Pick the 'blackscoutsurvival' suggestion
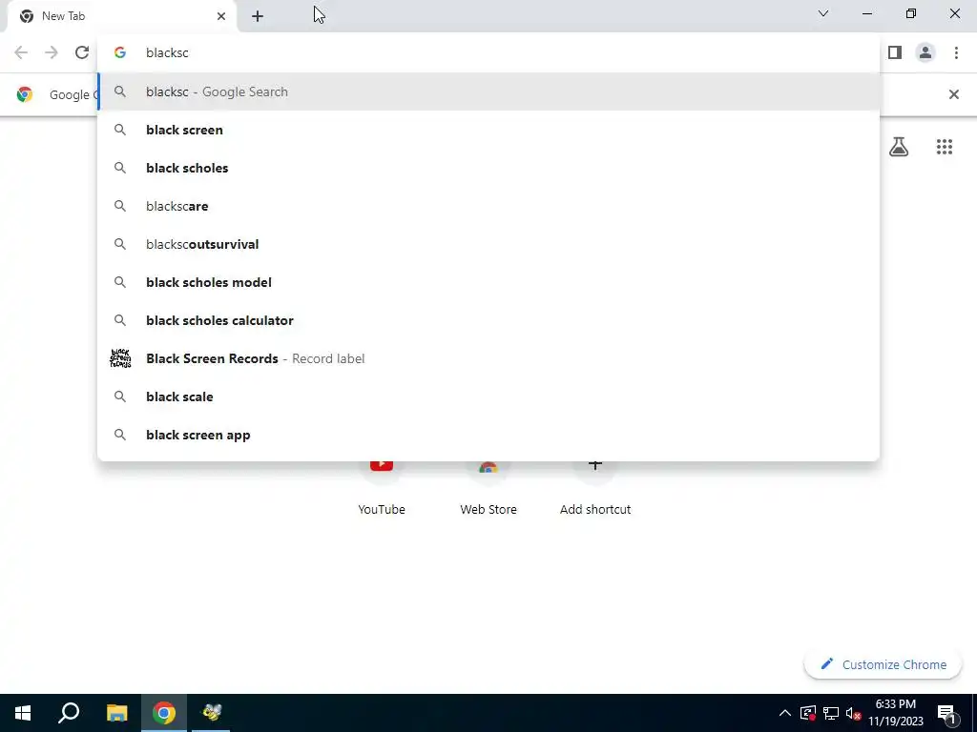Viewport: 977px width, 732px height. pyautogui.click(x=488, y=244)
